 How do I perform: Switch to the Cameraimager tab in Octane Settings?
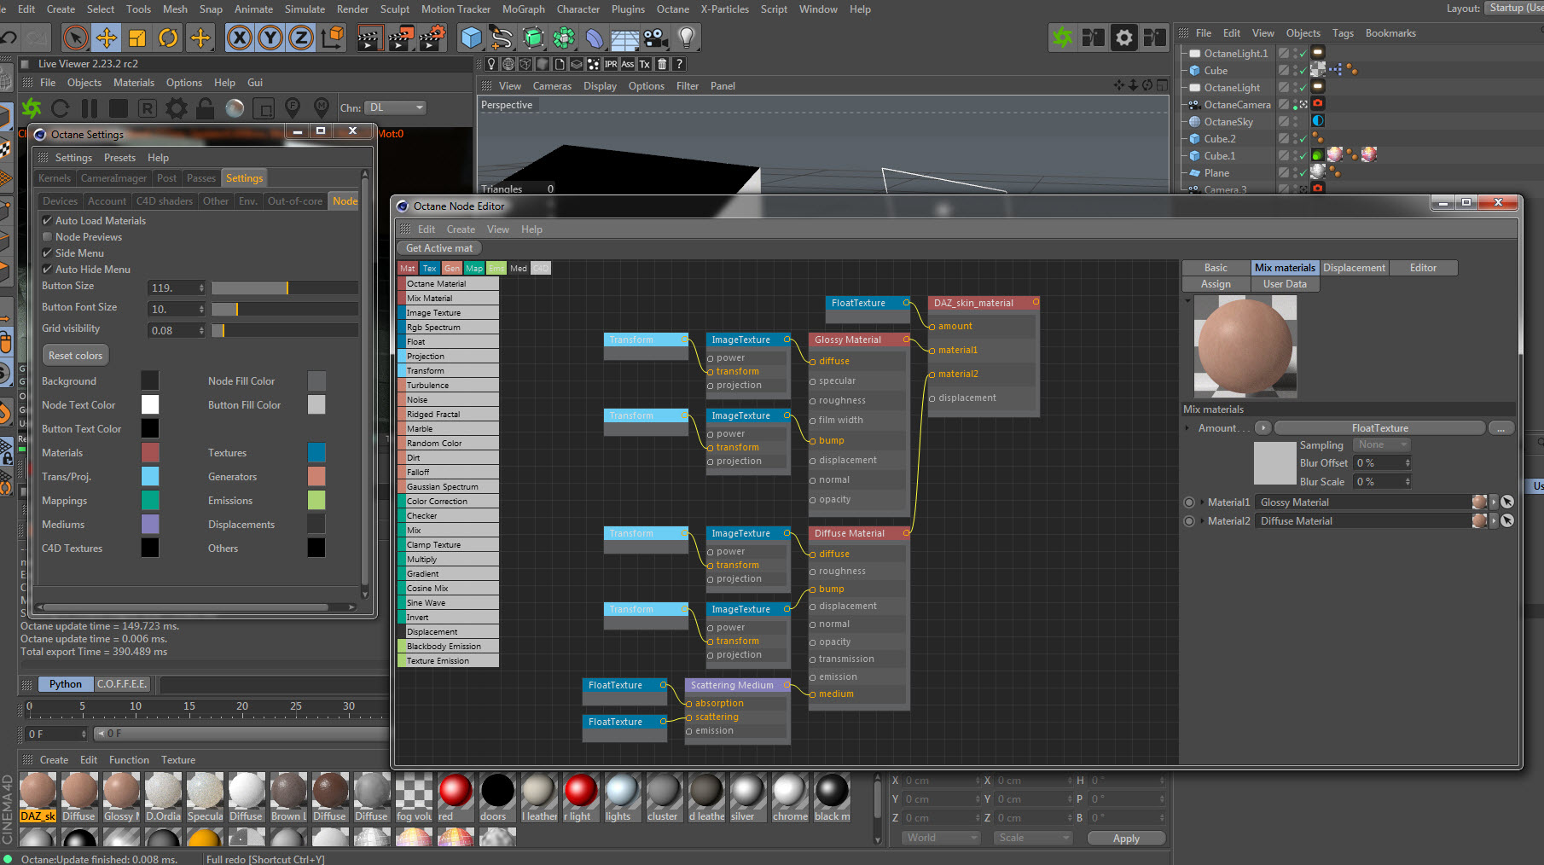coord(113,178)
